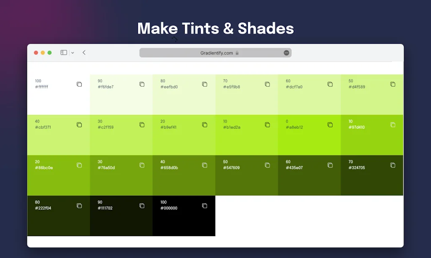Copy the white tint #ffffff hex code
431x258 pixels.
[x=80, y=84]
